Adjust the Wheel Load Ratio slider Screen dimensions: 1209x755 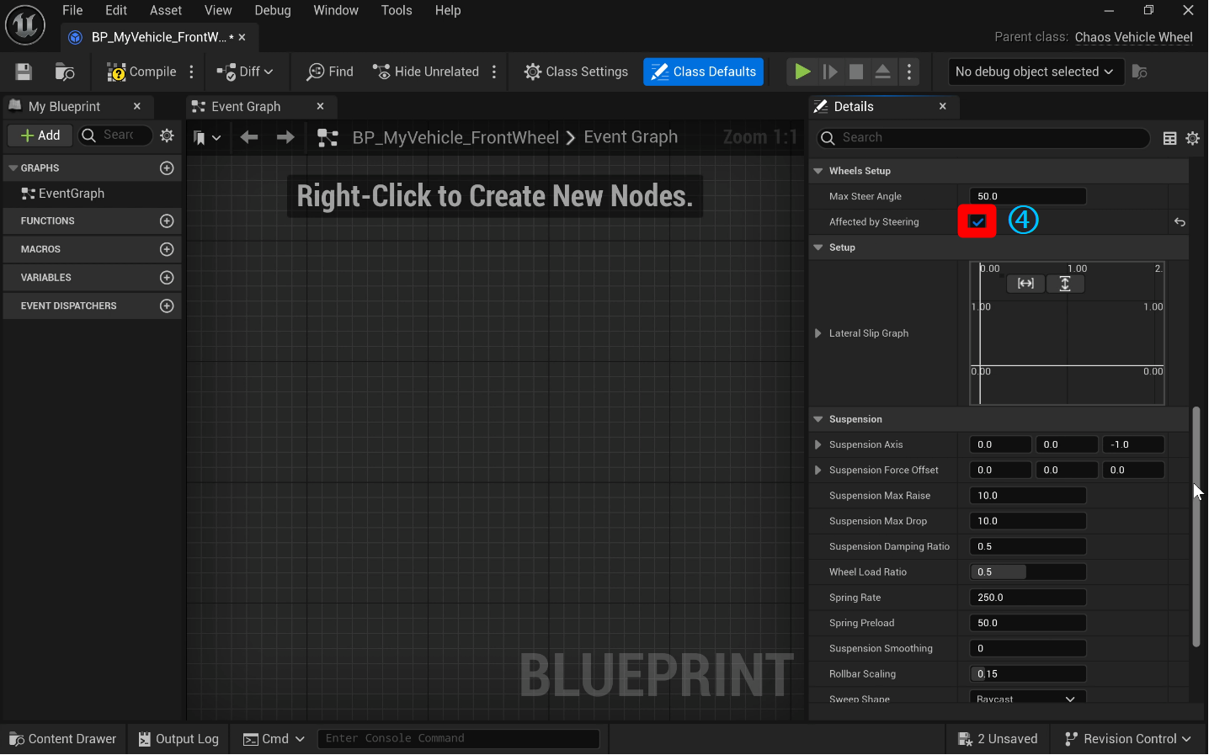pyautogui.click(x=1028, y=572)
